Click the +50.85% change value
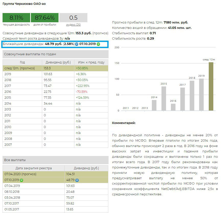This screenshot has height=213, width=222. 82,68
